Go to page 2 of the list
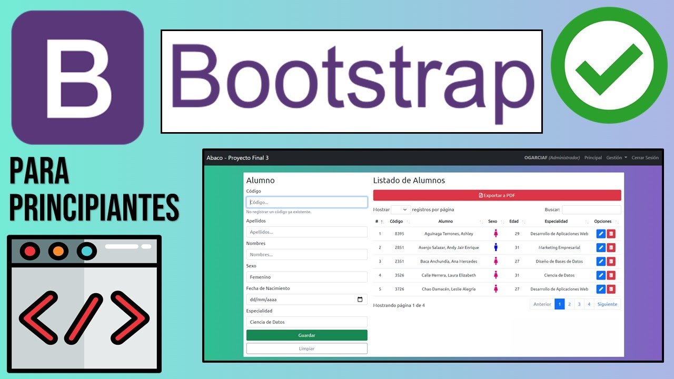This screenshot has height=379, width=674. point(569,304)
